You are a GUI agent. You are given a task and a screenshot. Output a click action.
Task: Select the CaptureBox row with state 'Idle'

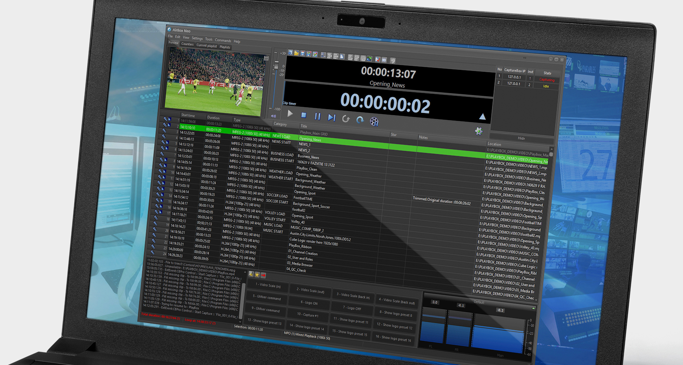pos(527,84)
